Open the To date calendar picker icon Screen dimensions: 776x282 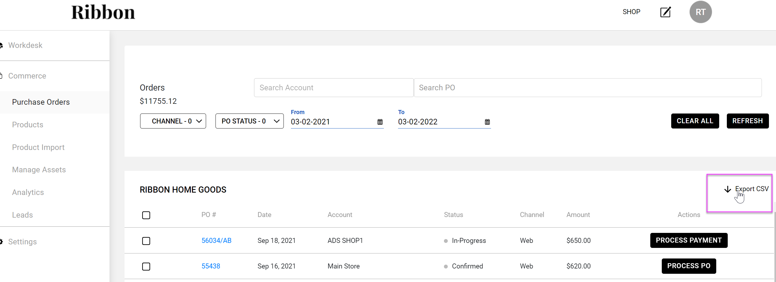(x=487, y=122)
